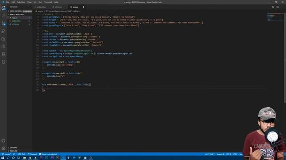Open the Windows Start menu
286x160 pixels.
3,158
